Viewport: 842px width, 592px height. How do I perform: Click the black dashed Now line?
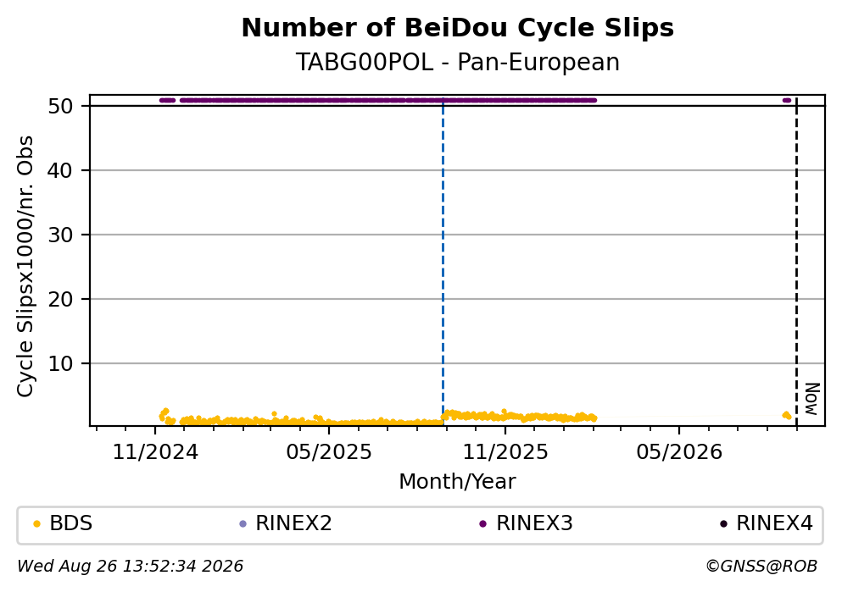click(x=796, y=261)
